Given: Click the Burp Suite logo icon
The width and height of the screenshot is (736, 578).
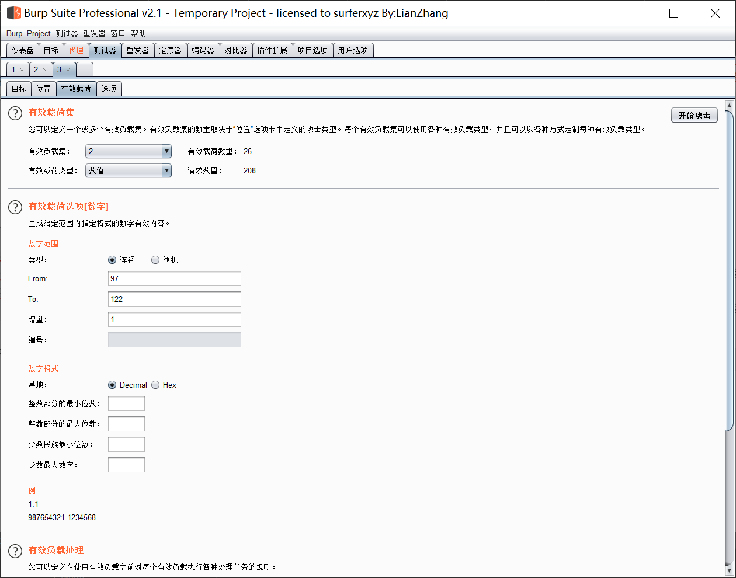Looking at the screenshot, I should (x=13, y=13).
